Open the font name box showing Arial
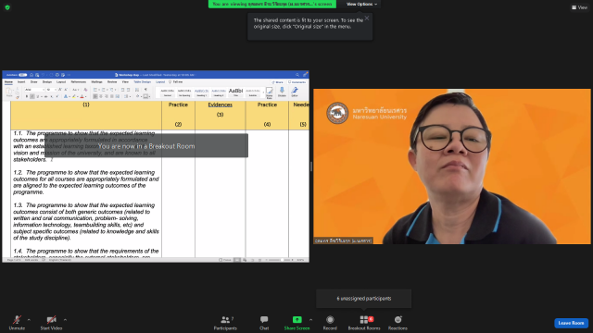Image resolution: width=593 pixels, height=333 pixels. tap(35, 90)
